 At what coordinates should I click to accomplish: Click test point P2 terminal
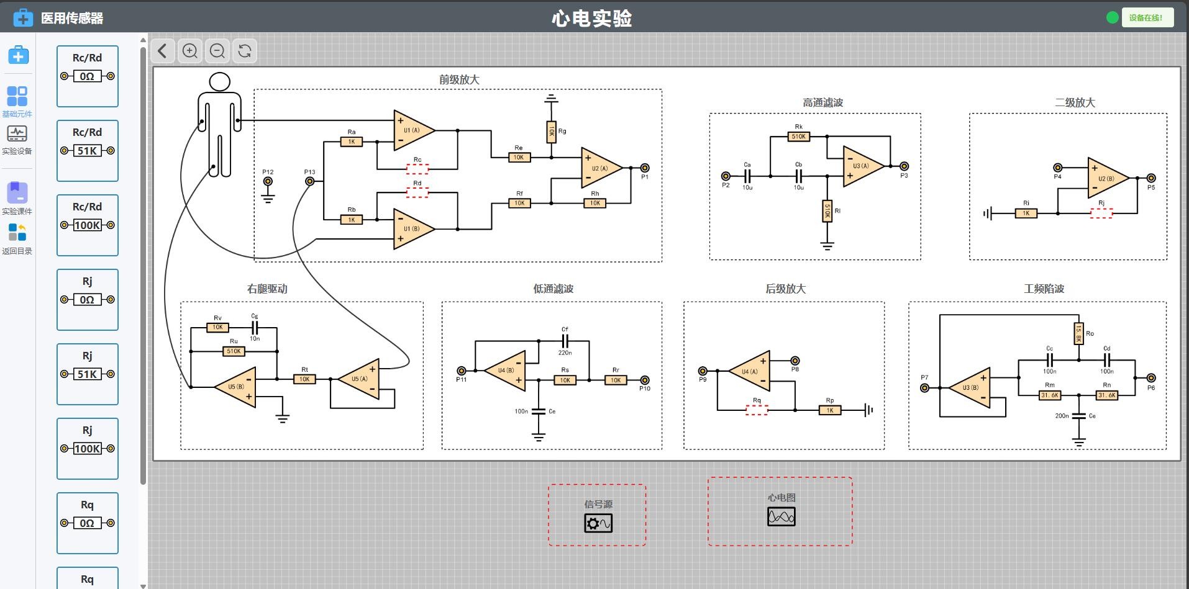(x=726, y=176)
